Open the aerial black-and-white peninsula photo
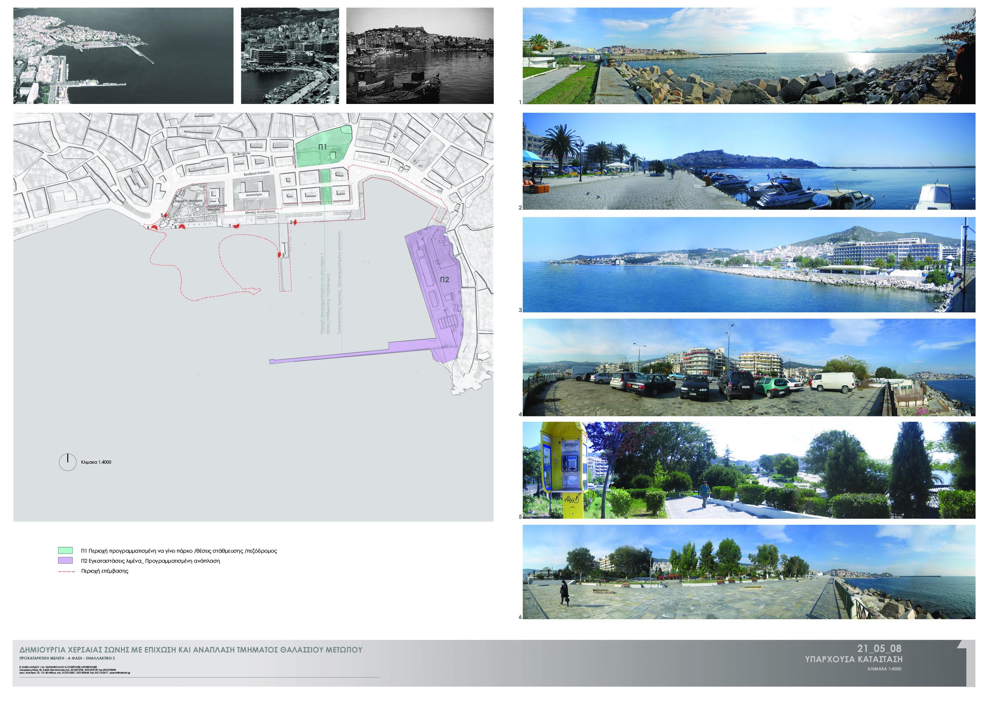 click(123, 56)
